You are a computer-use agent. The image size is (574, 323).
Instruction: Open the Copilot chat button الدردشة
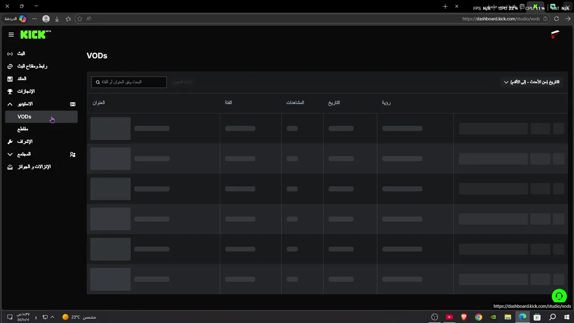tap(16, 19)
